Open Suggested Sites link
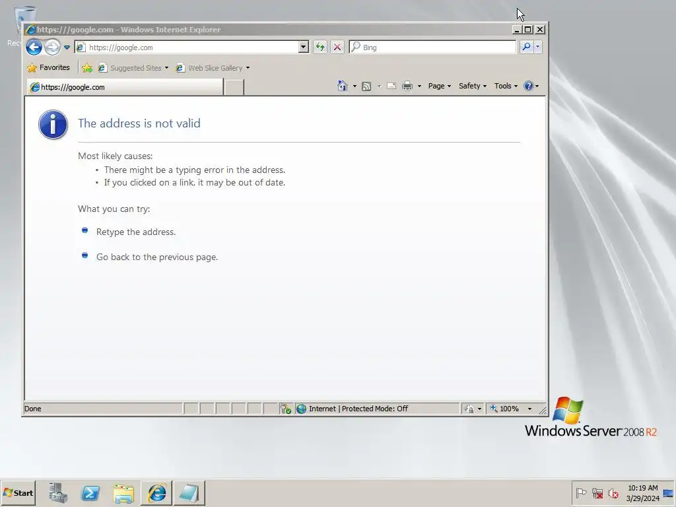The image size is (676, 507). pos(133,68)
